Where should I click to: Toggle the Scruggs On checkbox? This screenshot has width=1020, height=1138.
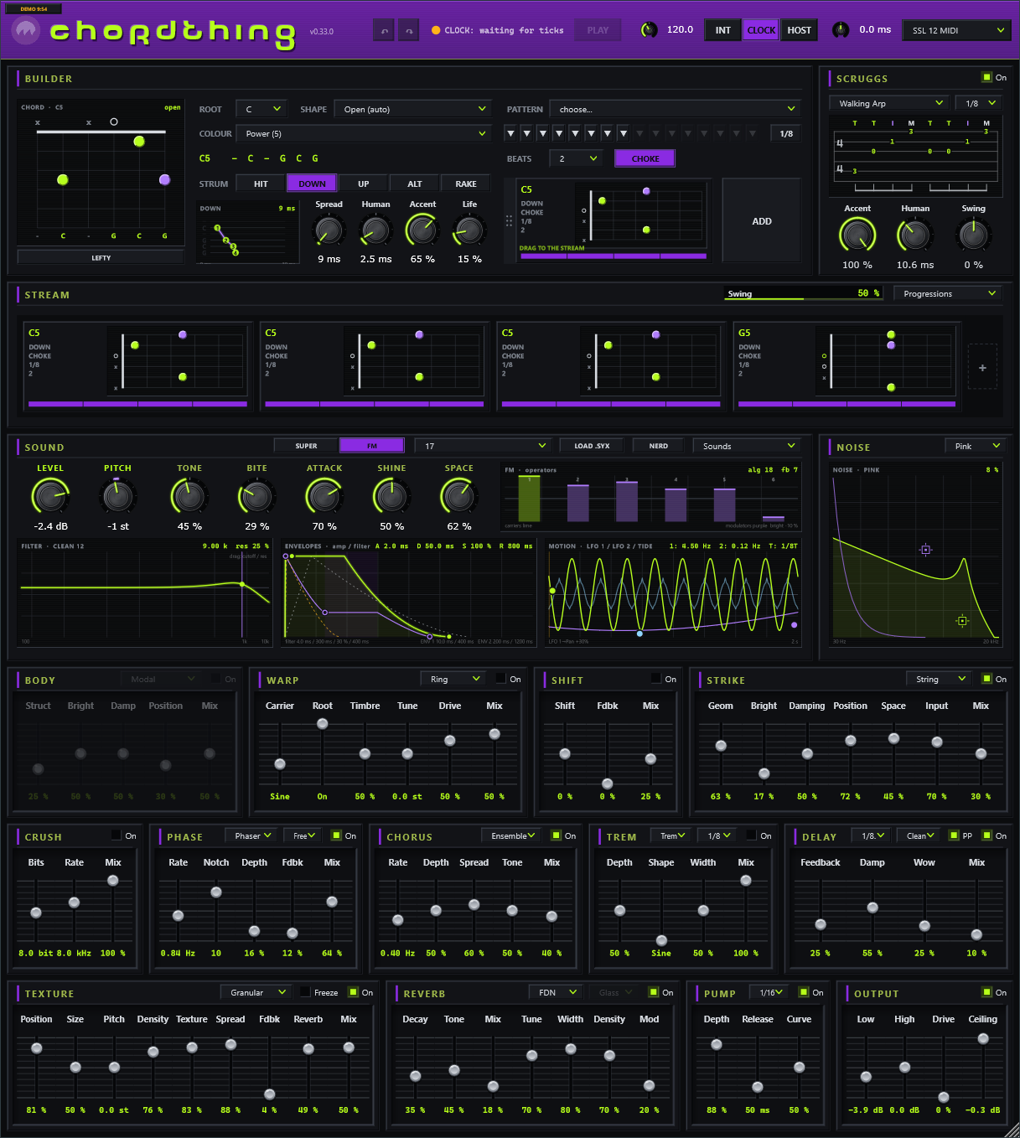click(x=986, y=77)
